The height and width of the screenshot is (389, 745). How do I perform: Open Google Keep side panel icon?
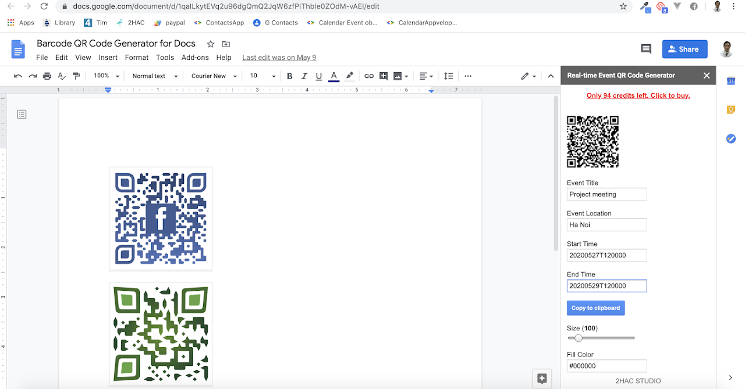[x=731, y=109]
